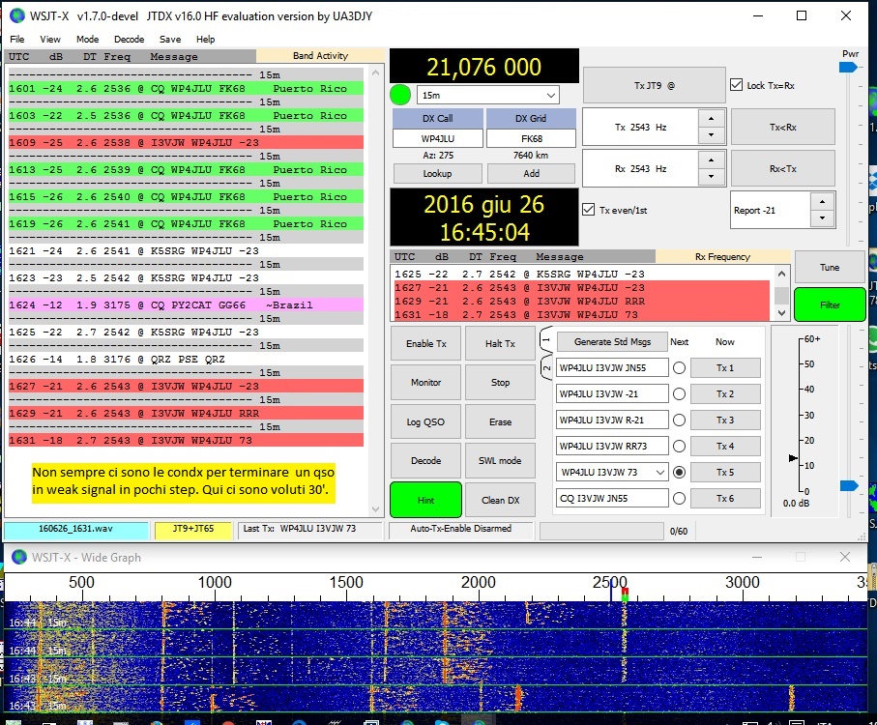Decrease the Report -21 value
This screenshot has width=877, height=725.
pos(822,218)
